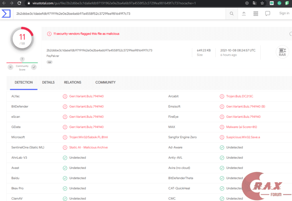
Task: Open the apps grid icon
Action: (256, 13)
